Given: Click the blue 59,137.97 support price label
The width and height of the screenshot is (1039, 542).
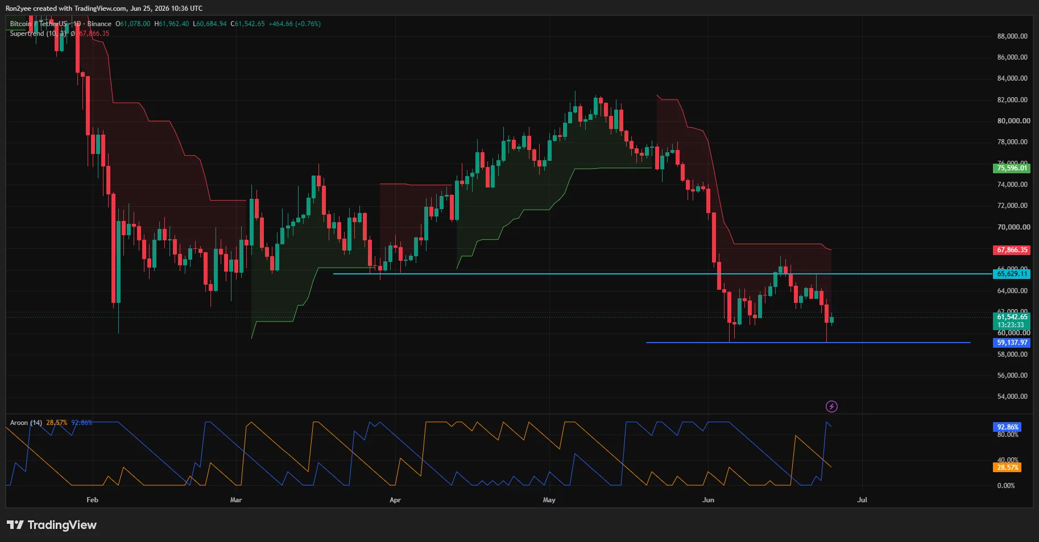Looking at the screenshot, I should [1012, 343].
